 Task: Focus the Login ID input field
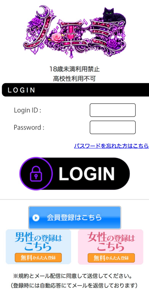pyautogui.click(x=113, y=110)
